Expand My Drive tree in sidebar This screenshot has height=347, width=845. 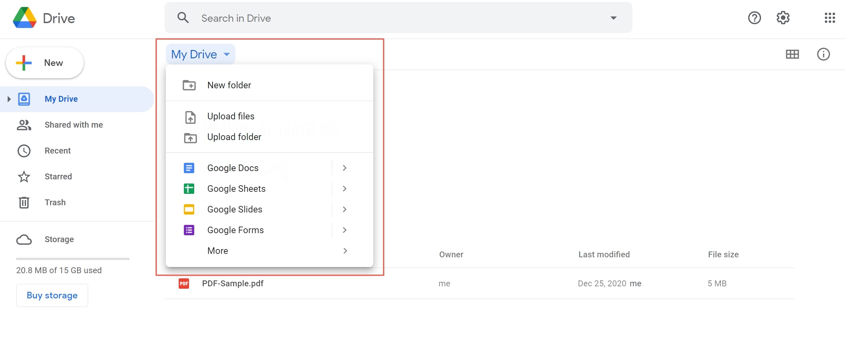(x=9, y=99)
